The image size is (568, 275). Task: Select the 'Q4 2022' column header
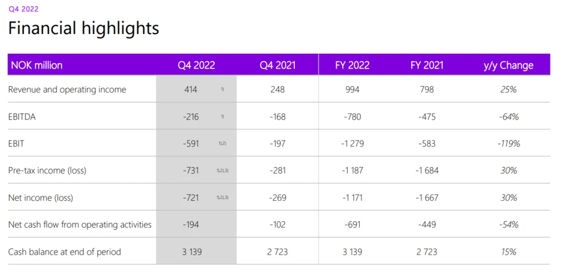click(x=196, y=65)
